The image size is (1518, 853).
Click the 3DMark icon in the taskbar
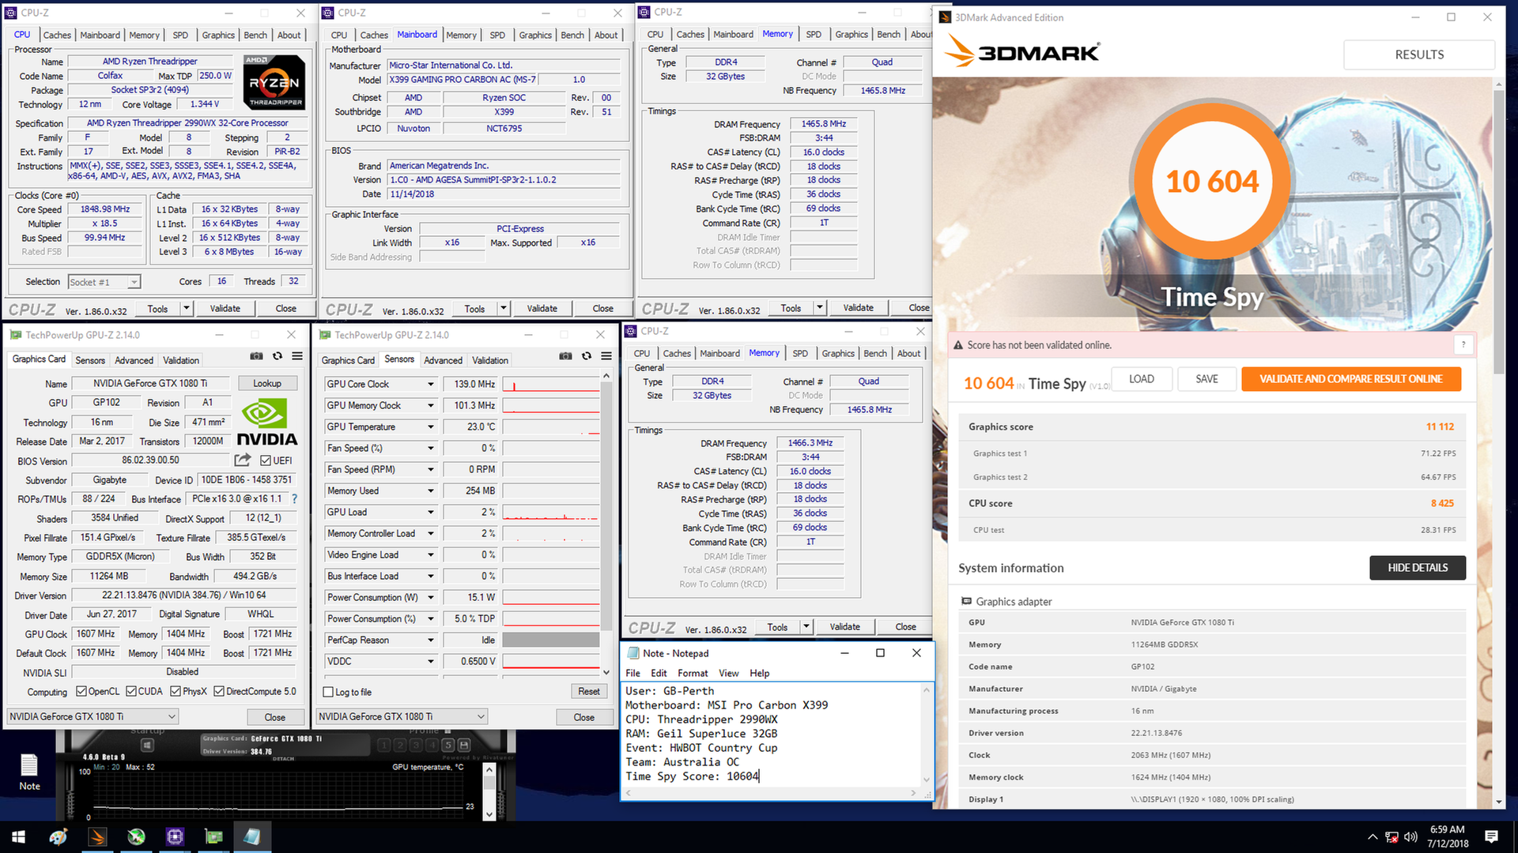click(x=98, y=836)
